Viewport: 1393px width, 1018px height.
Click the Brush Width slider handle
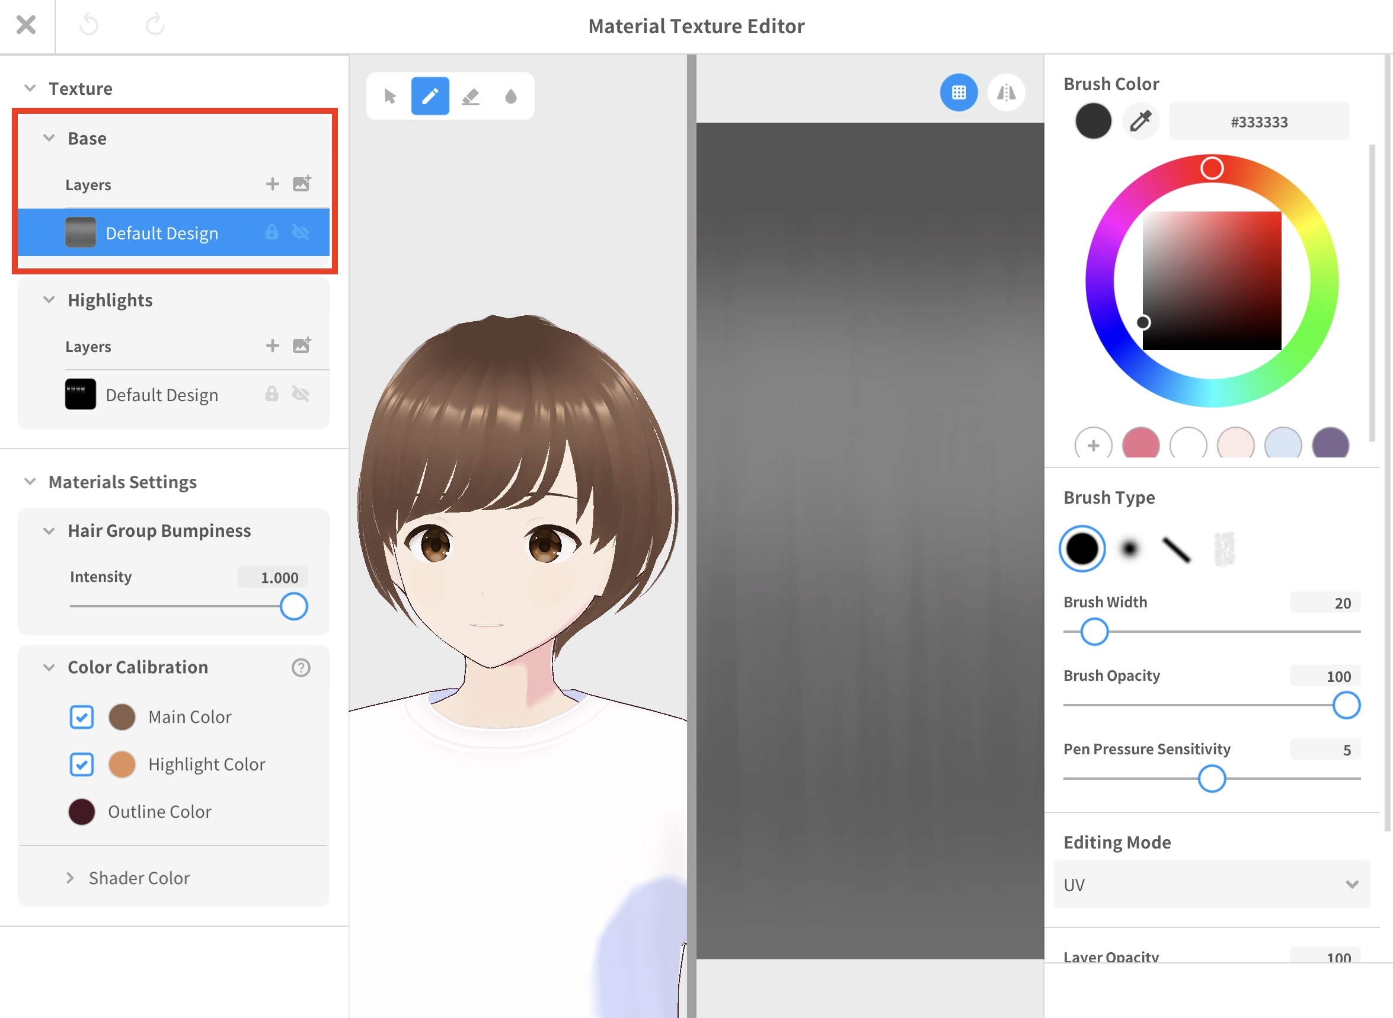1095,632
